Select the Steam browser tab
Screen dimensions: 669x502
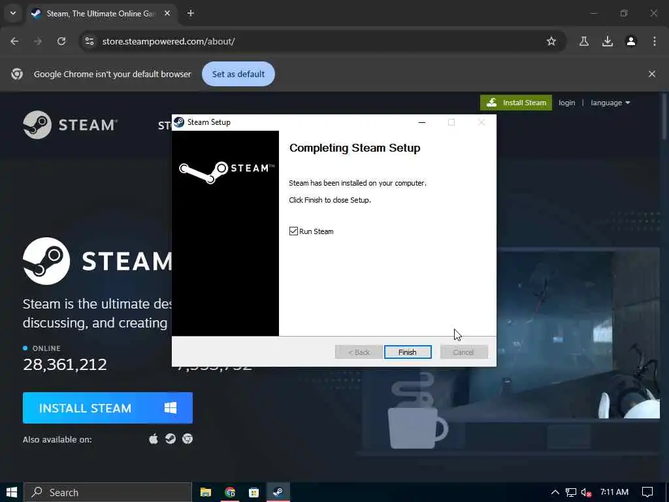point(101,14)
